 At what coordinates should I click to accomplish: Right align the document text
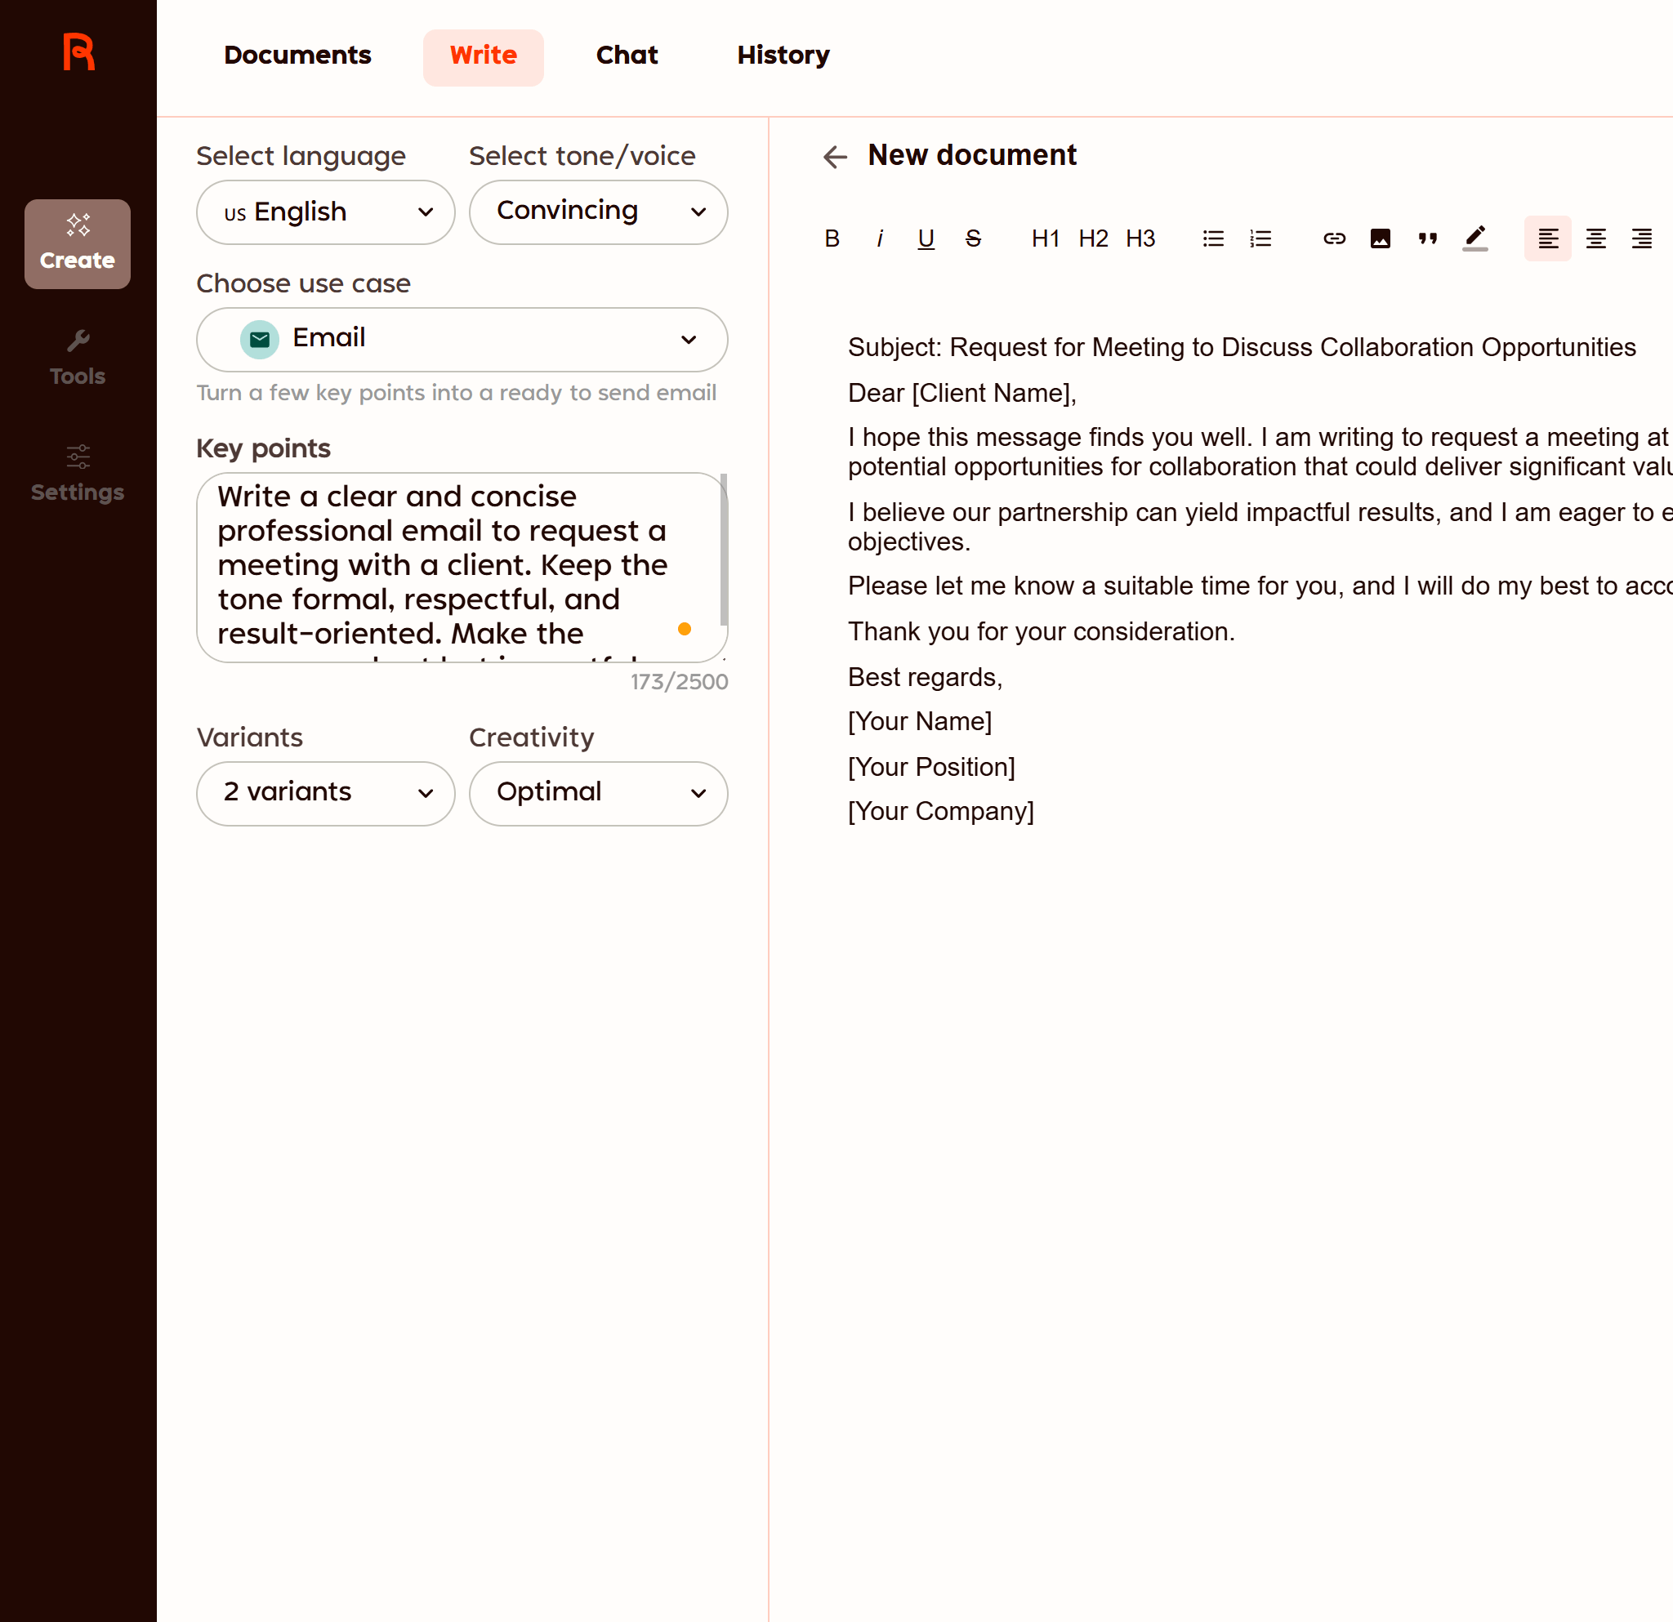[x=1641, y=239]
